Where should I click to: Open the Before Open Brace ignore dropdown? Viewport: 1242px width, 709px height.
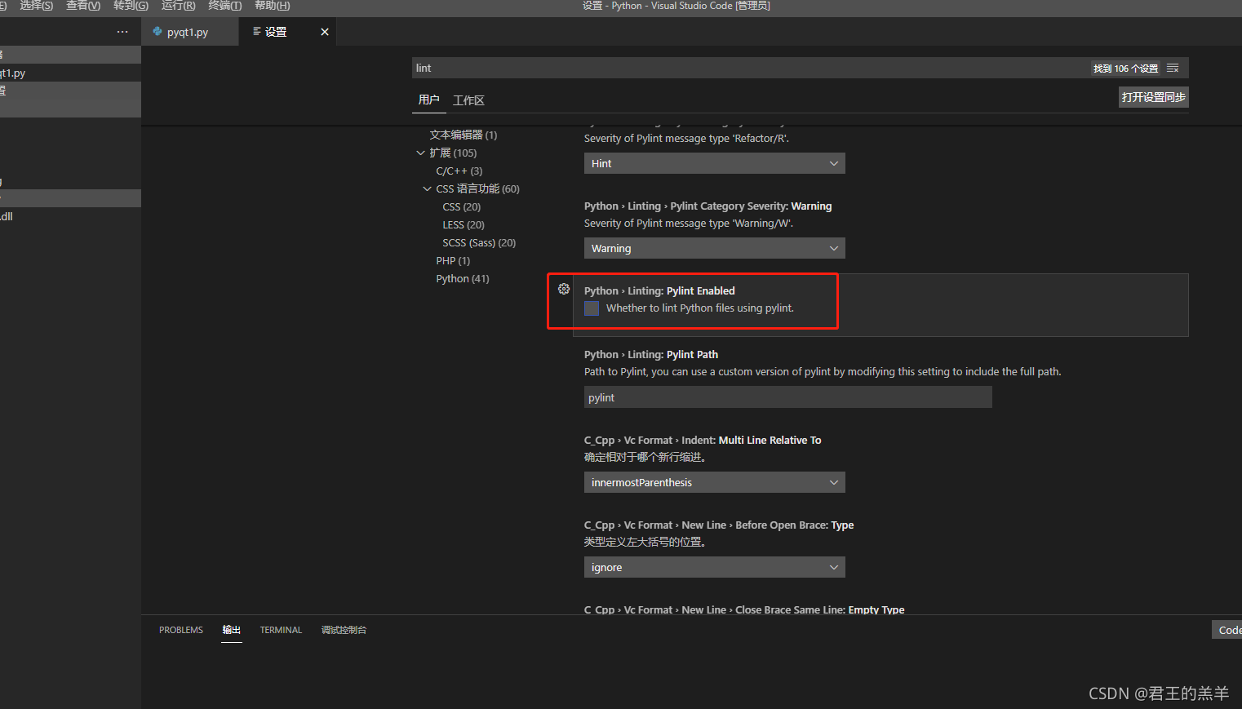point(714,567)
